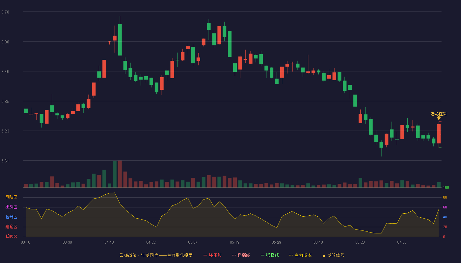Click the 03-30 date label

(67, 242)
